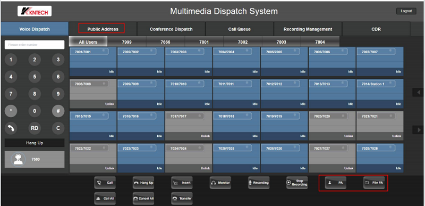The image size is (425, 206).
Task: Click the Call button with the phone icon
Action: tap(105, 183)
